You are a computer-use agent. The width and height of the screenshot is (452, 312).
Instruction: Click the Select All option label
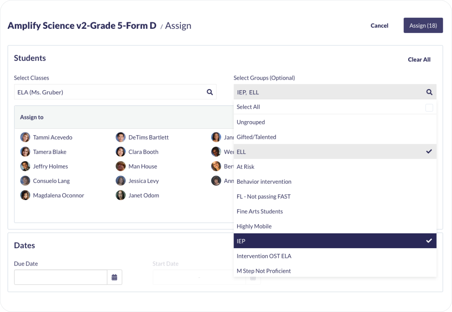click(248, 107)
